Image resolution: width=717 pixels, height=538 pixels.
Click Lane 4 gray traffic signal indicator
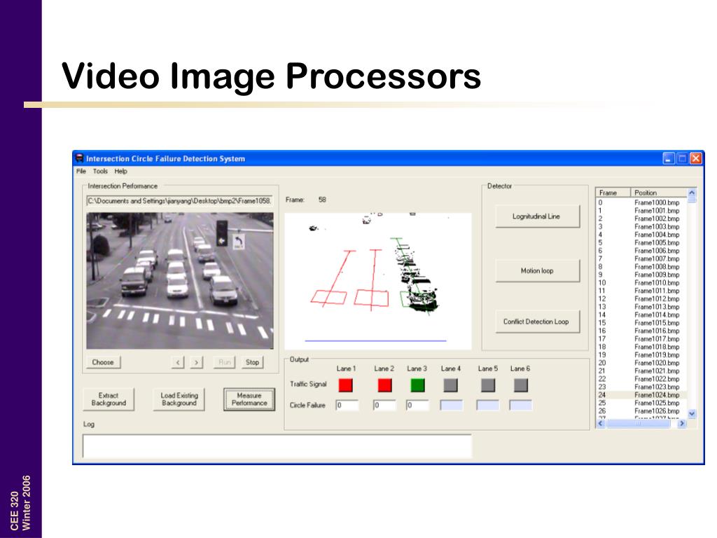[x=451, y=385]
